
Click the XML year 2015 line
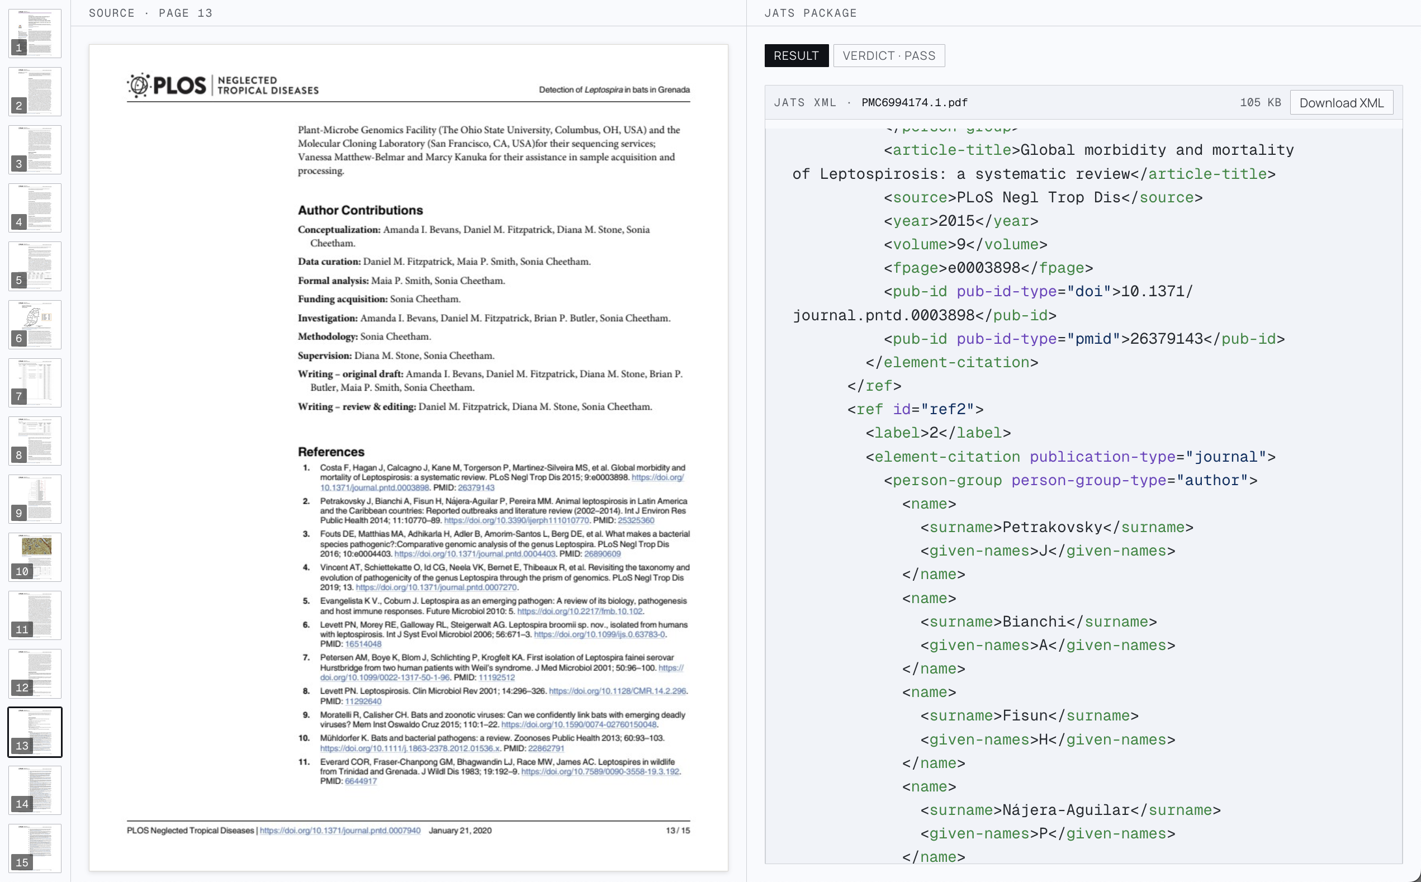pos(960,220)
